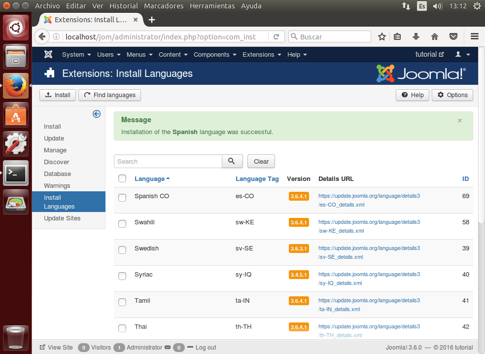485x354 pixels.
Task: Open the Trash in the launcher
Action: pyautogui.click(x=16, y=338)
